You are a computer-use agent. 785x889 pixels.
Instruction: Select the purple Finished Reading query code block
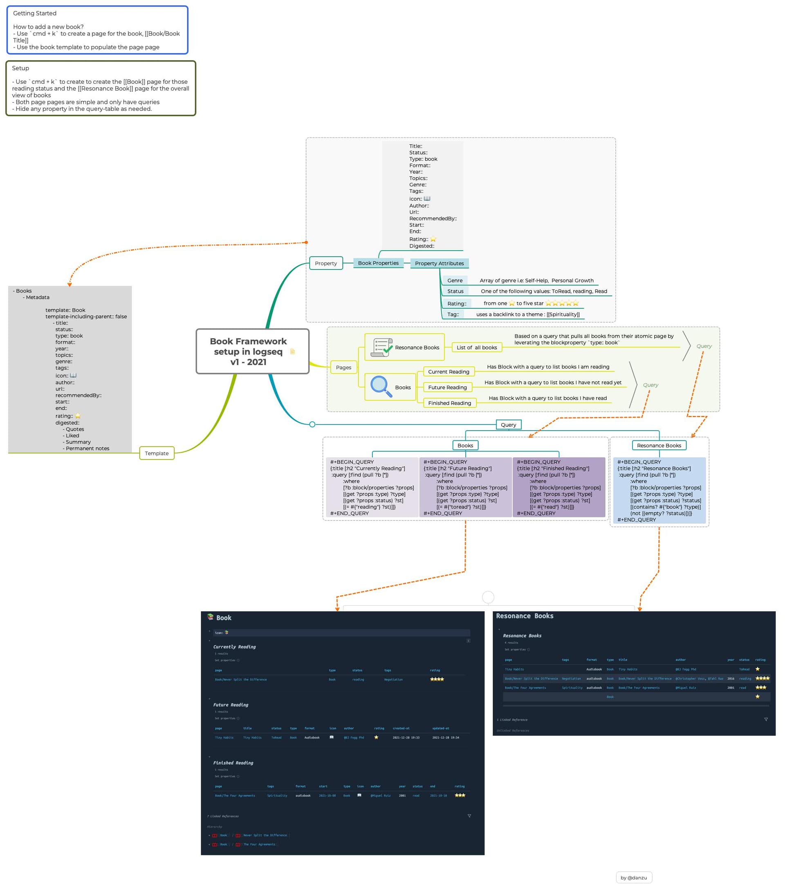tap(559, 487)
